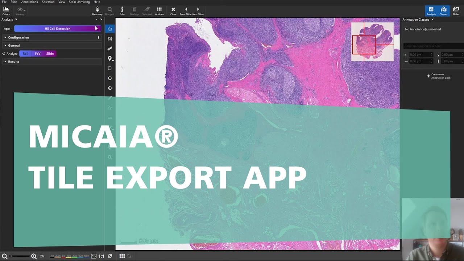Viewport: 464px width, 261px height.
Task: Select the circle-with-center annotation tool
Action: point(110,88)
